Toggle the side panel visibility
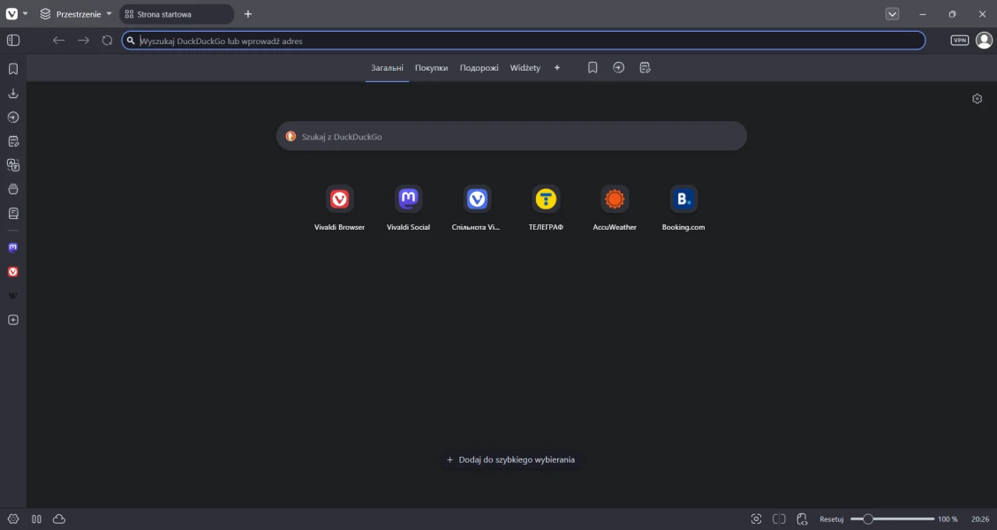Viewport: 997px width, 530px height. 13,40
